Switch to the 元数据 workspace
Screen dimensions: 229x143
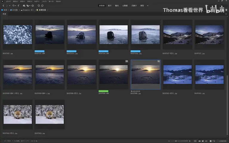tap(125, 6)
